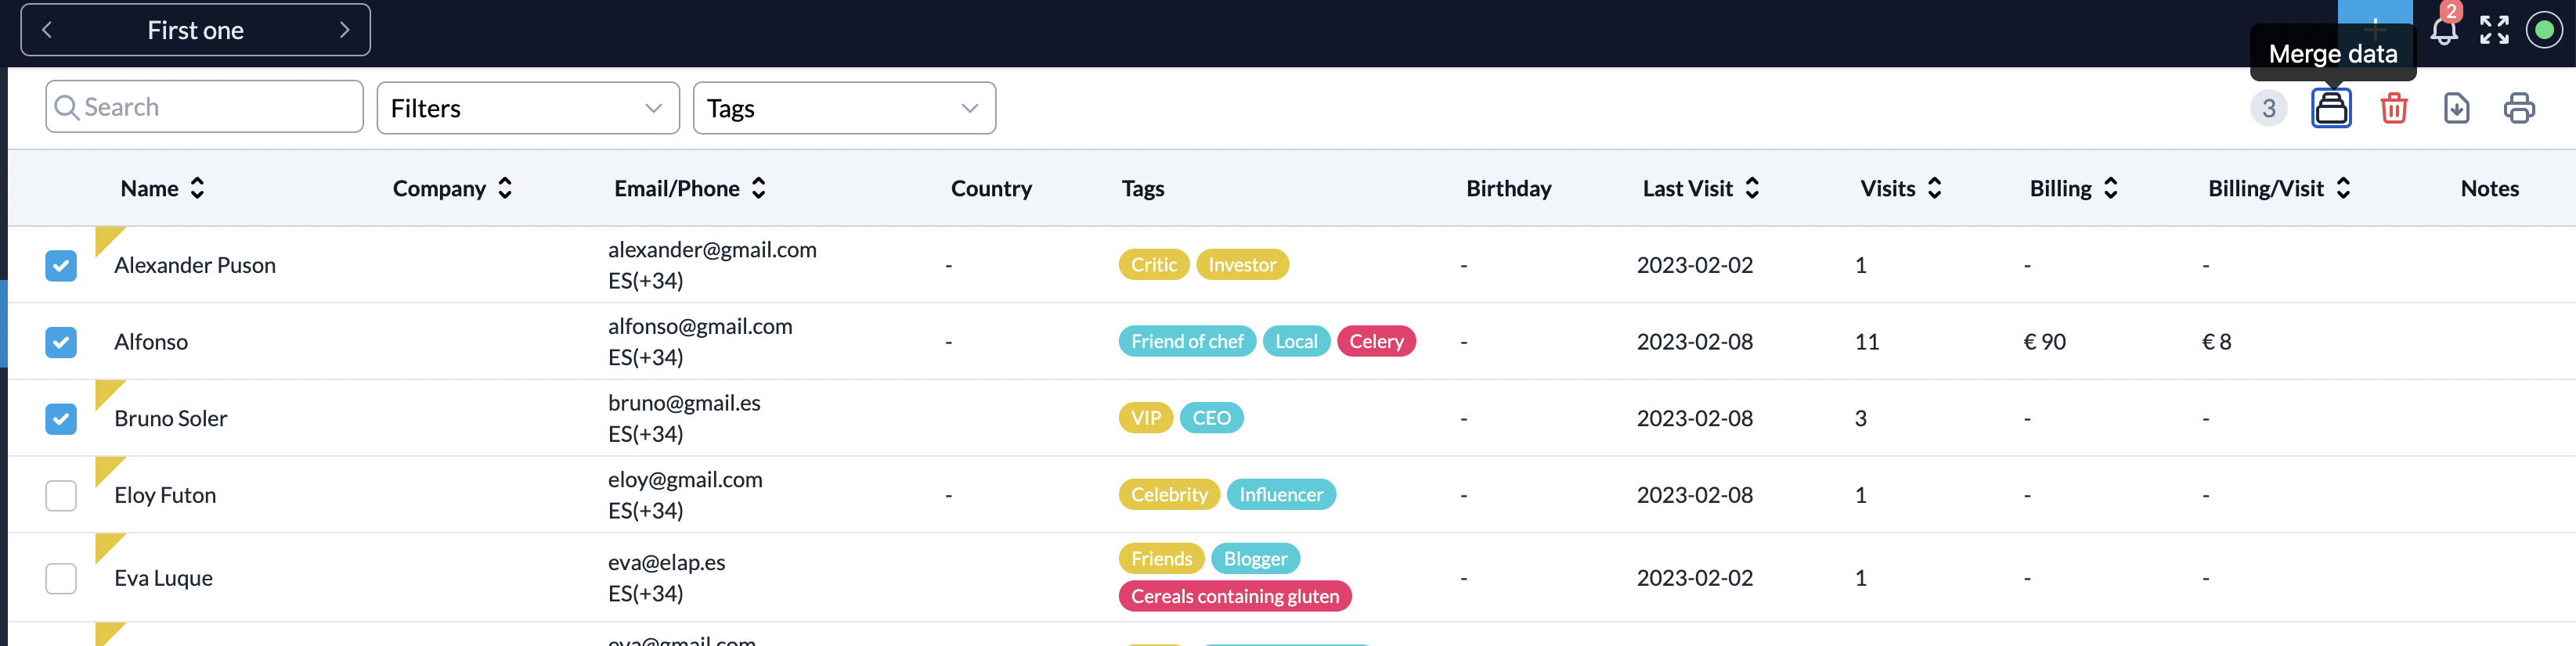Click the Merge data icon
The image size is (2576, 646).
tap(2330, 108)
